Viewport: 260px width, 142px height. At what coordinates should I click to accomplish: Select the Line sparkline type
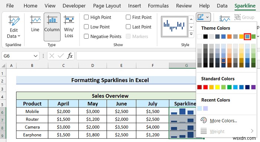pyautogui.click(x=35, y=23)
